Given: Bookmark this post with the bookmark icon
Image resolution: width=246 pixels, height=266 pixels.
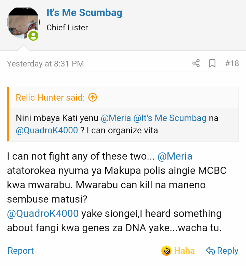Looking at the screenshot, I should [212, 63].
